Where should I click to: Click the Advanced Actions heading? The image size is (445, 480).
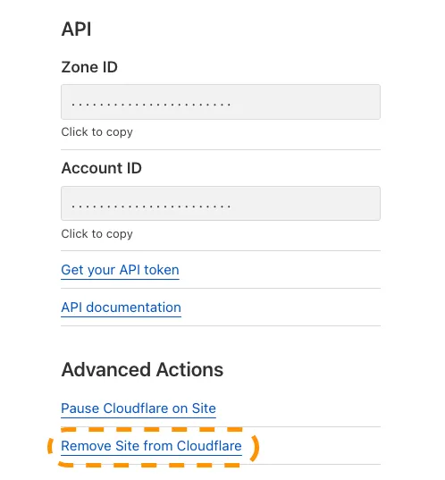tap(142, 369)
